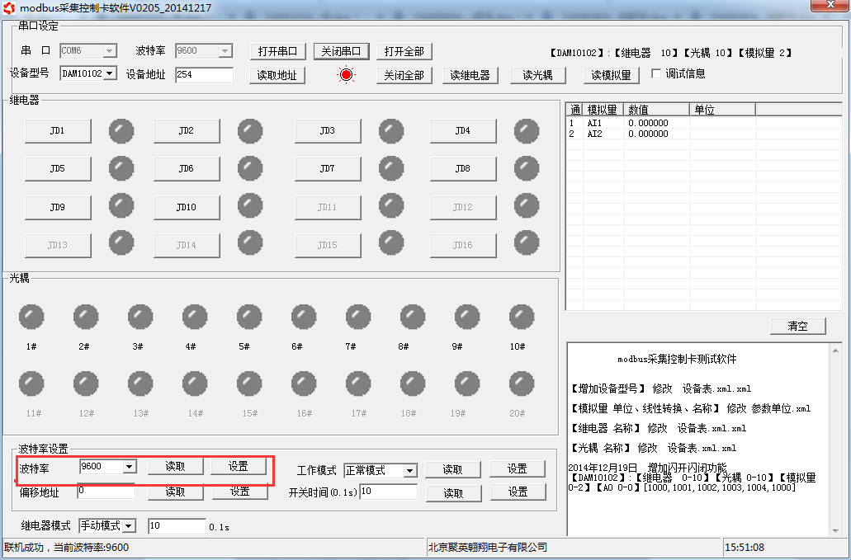Click the red serial status indicator light
This screenshot has height=560, width=851.
[346, 75]
